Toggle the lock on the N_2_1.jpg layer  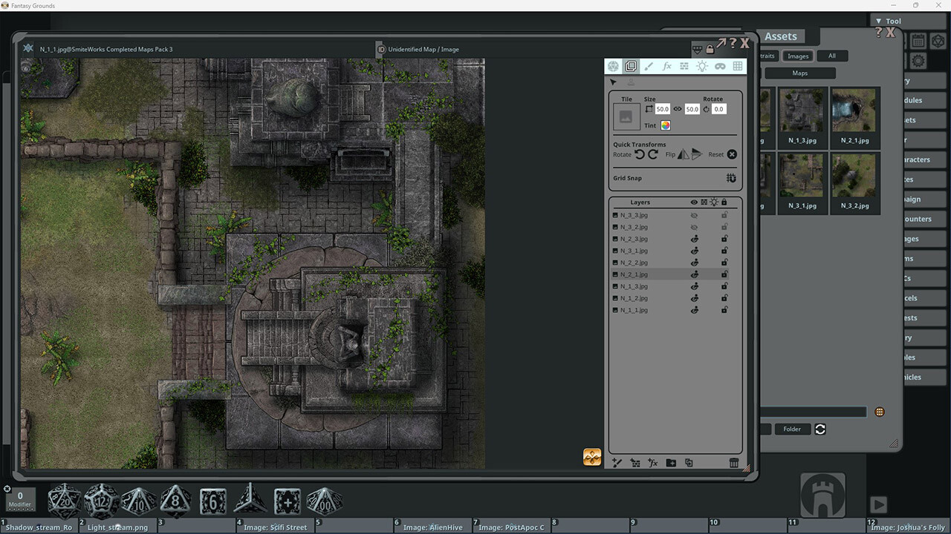[724, 274]
